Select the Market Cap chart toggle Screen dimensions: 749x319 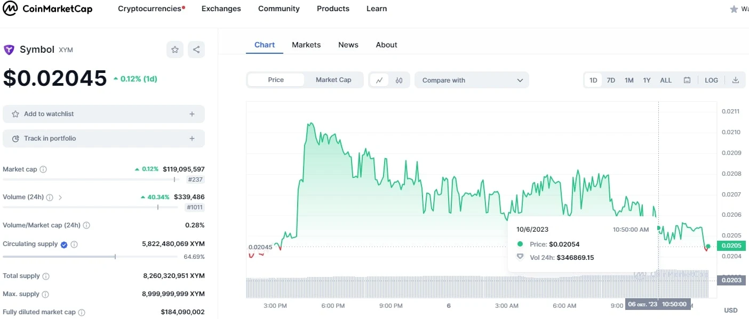(333, 80)
